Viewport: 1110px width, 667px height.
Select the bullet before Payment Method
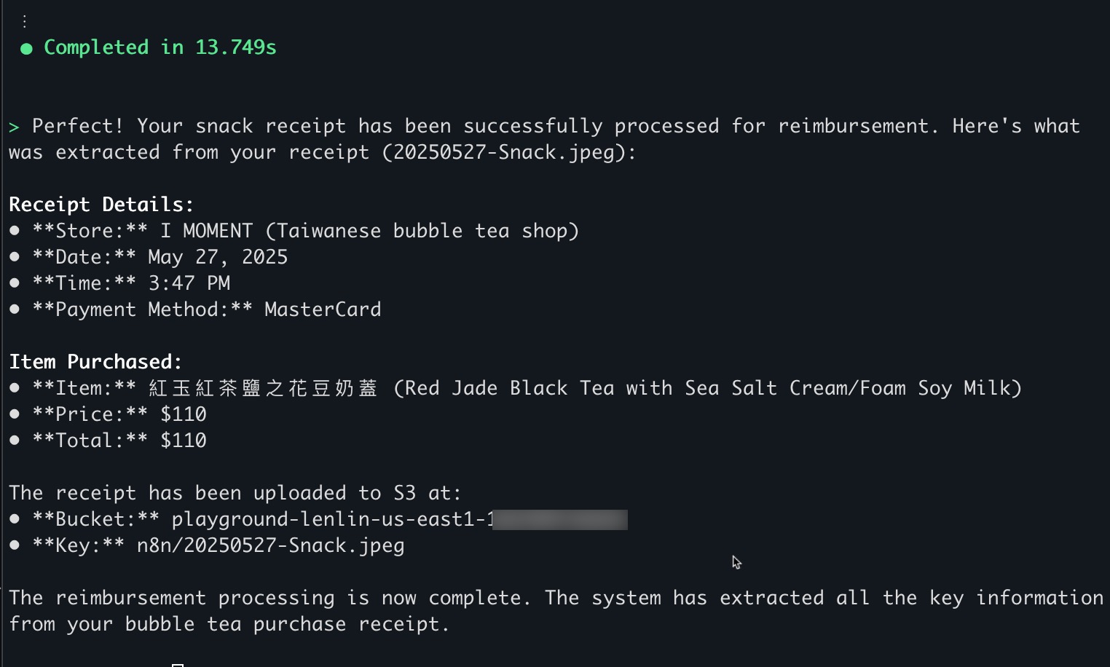(15, 309)
